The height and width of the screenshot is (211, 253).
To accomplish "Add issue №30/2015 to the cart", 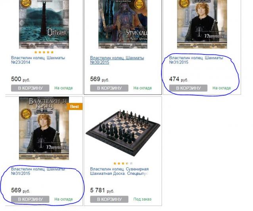I will point(109,88).
